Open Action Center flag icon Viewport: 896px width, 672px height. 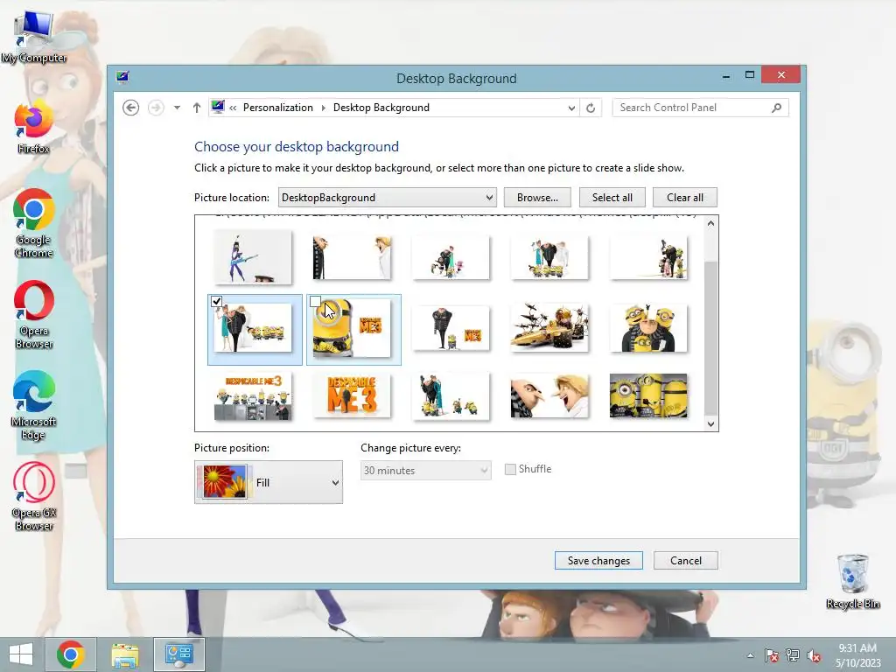point(771,655)
